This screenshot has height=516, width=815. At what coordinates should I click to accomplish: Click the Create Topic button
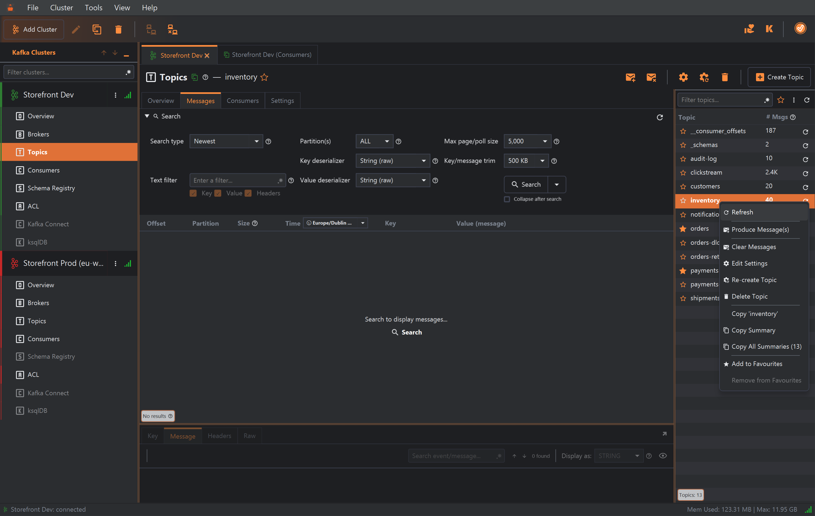[779, 77]
